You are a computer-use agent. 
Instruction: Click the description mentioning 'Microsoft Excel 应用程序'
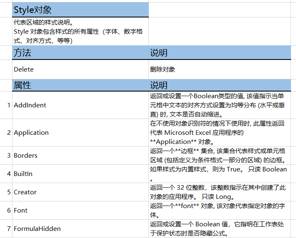220,132
